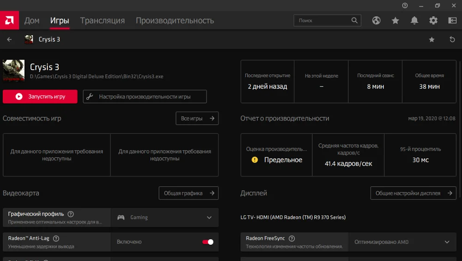The image size is (462, 261).
Task: Expand the Gaming graphics profile dropdown
Action: tap(209, 218)
